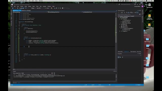
Task: Expand the References node
Action: point(120,24)
